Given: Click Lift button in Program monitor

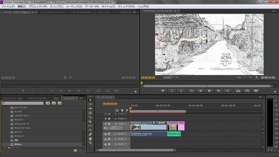Looking at the screenshot, I should 238,91.
